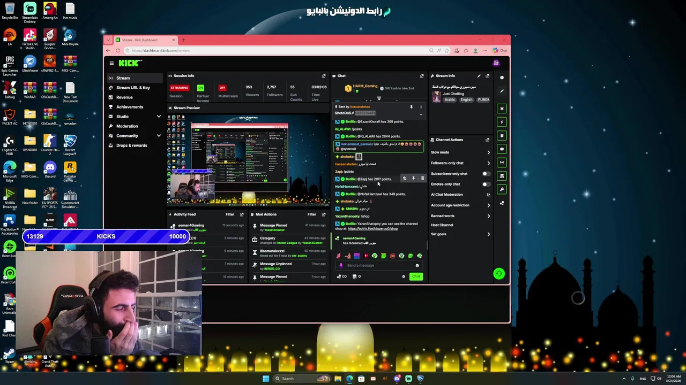Viewport: 686px width, 385px height.
Task: Expand Account age restriction options
Action: [488, 205]
